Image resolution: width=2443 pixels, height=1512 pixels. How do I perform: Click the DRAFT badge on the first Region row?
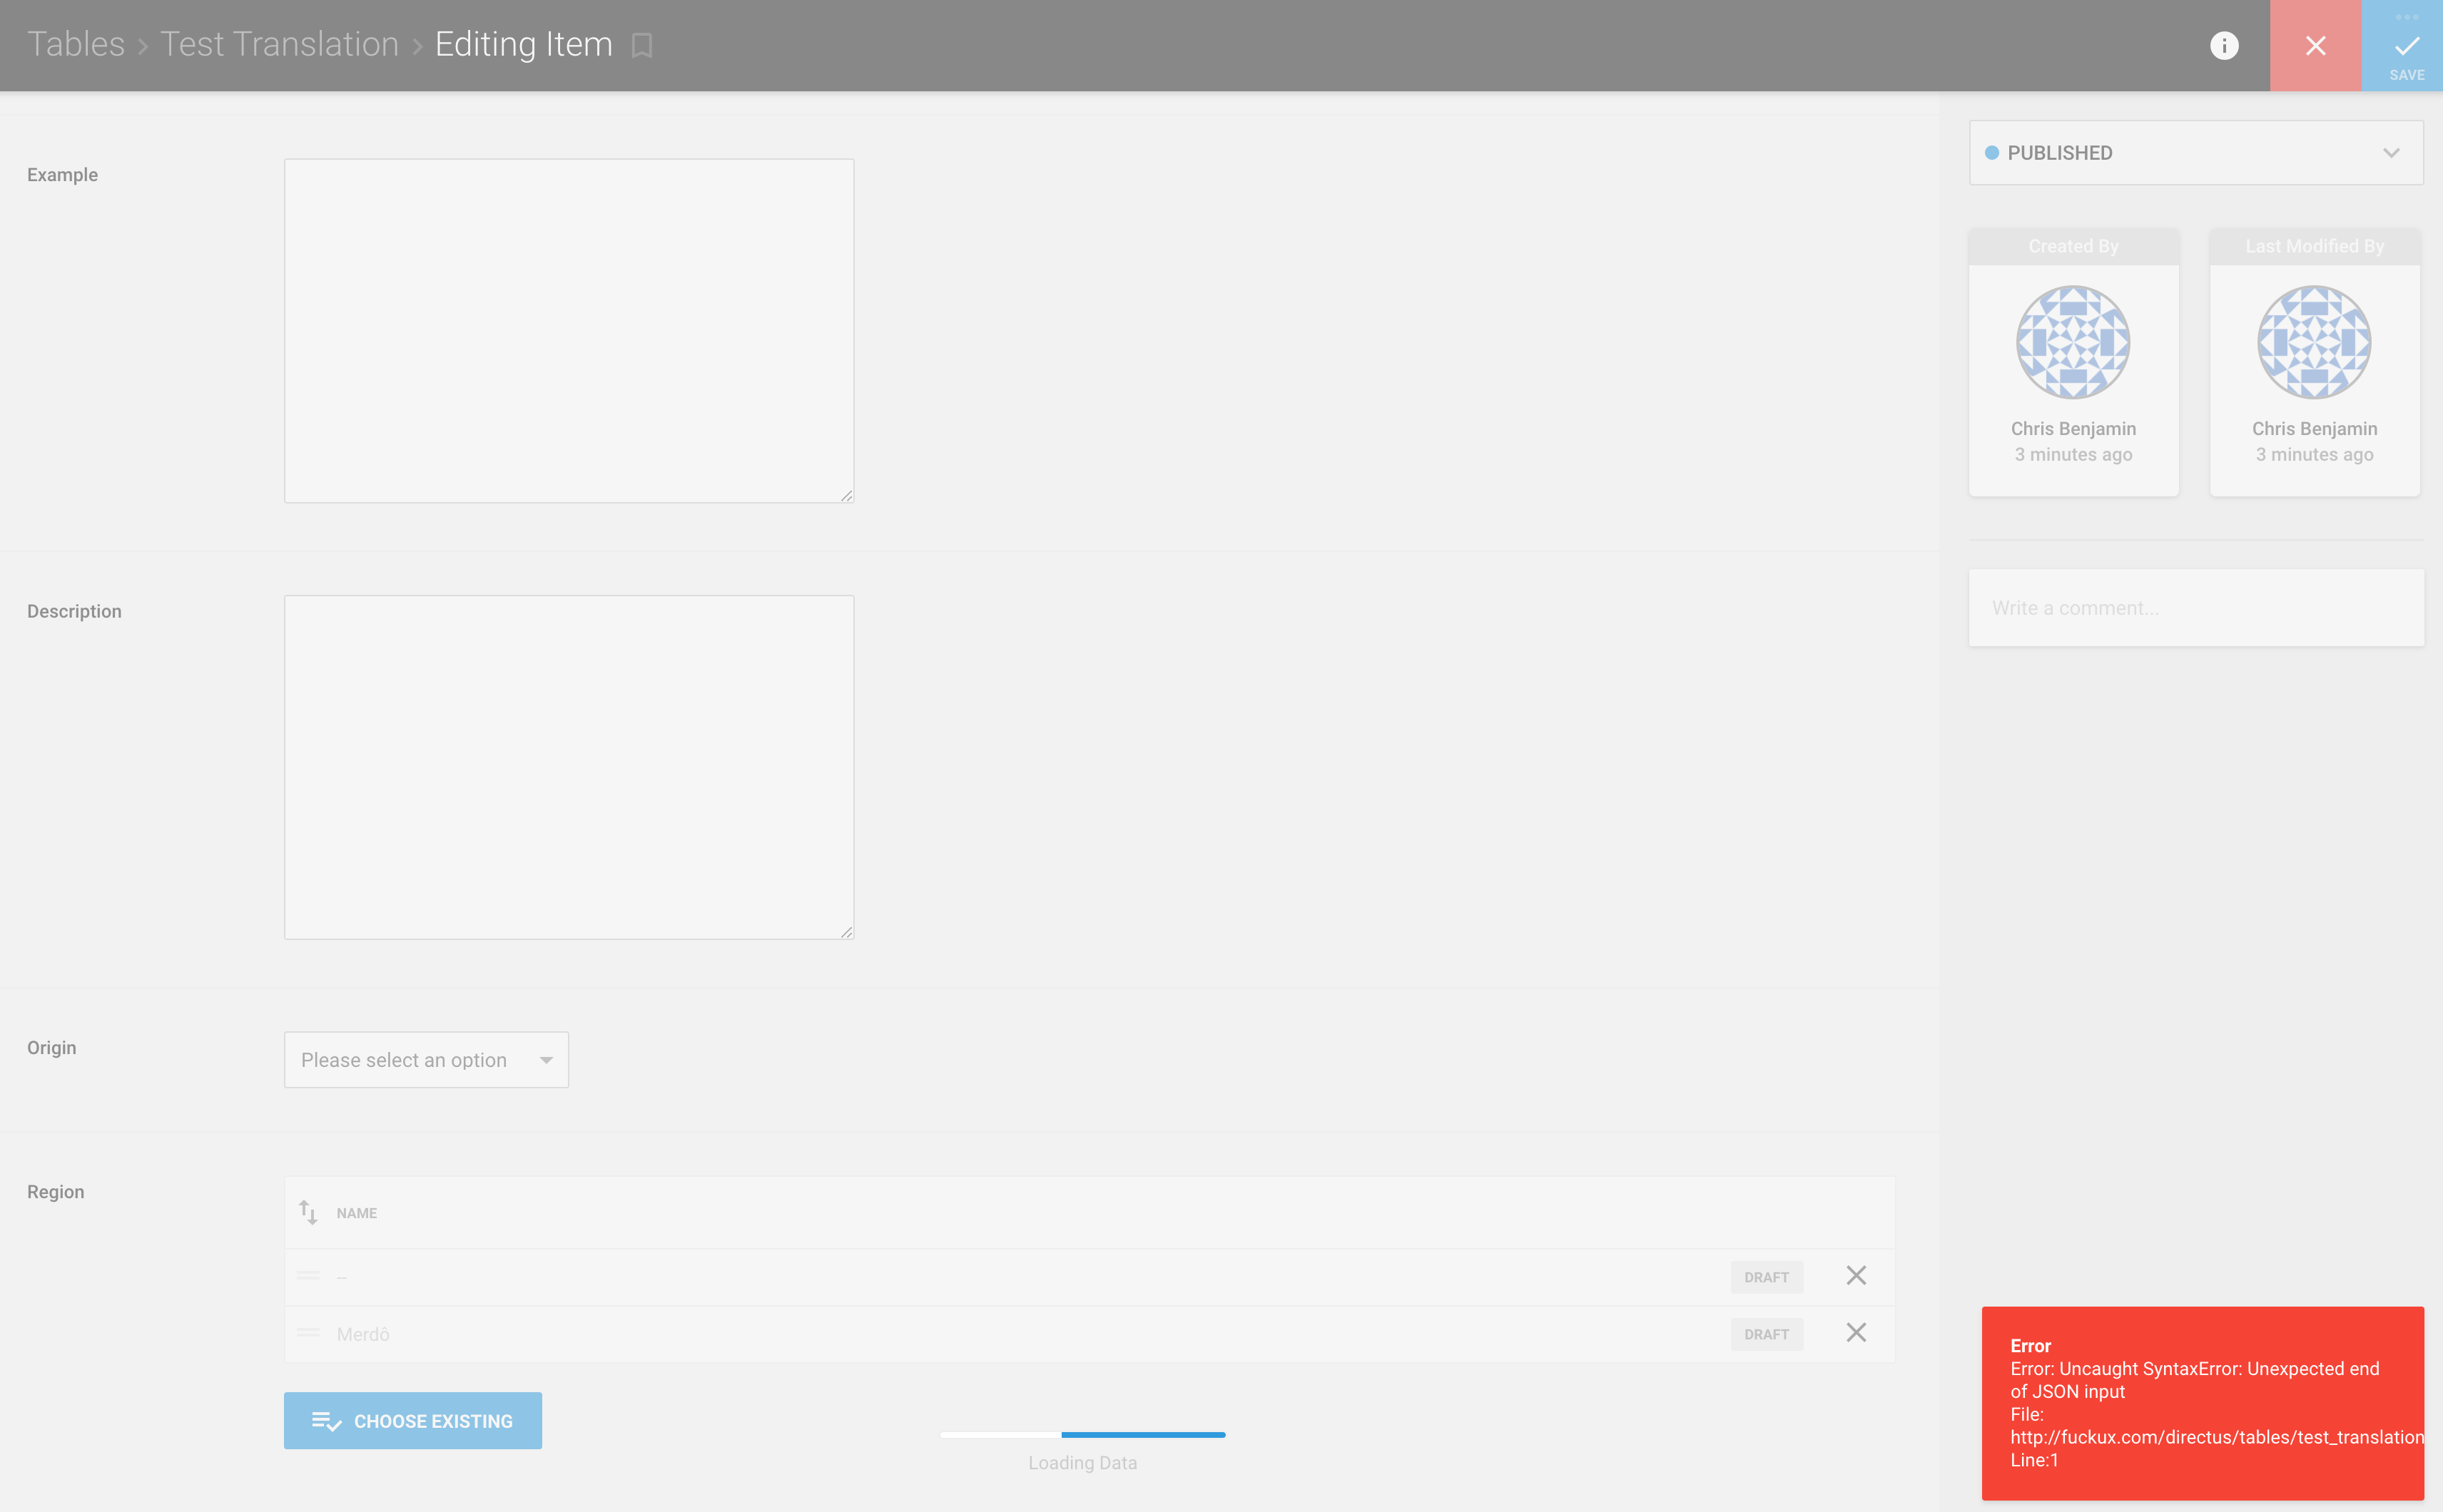pyautogui.click(x=1767, y=1277)
